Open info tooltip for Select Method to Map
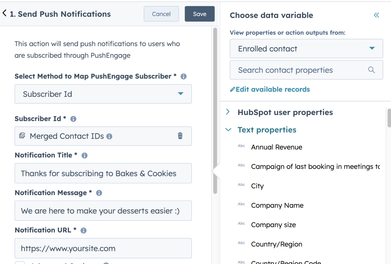This screenshot has height=264, width=391. [x=183, y=76]
